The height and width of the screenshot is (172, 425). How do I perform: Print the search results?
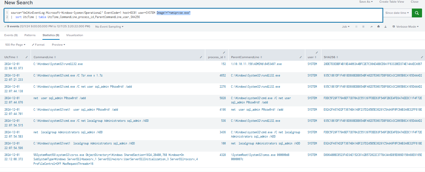click(378, 27)
